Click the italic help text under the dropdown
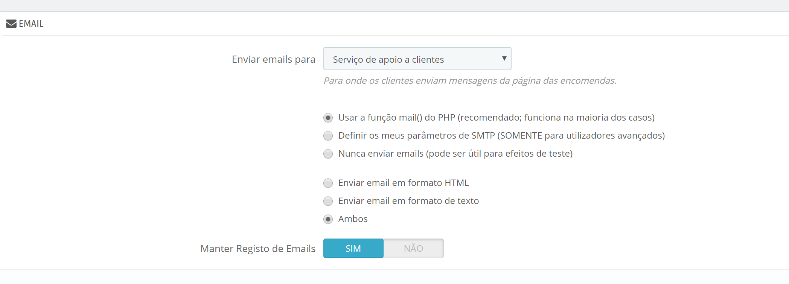The image size is (789, 284). (x=470, y=81)
